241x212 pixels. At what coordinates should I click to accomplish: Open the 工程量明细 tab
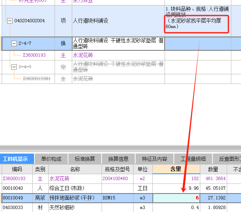[193, 159]
